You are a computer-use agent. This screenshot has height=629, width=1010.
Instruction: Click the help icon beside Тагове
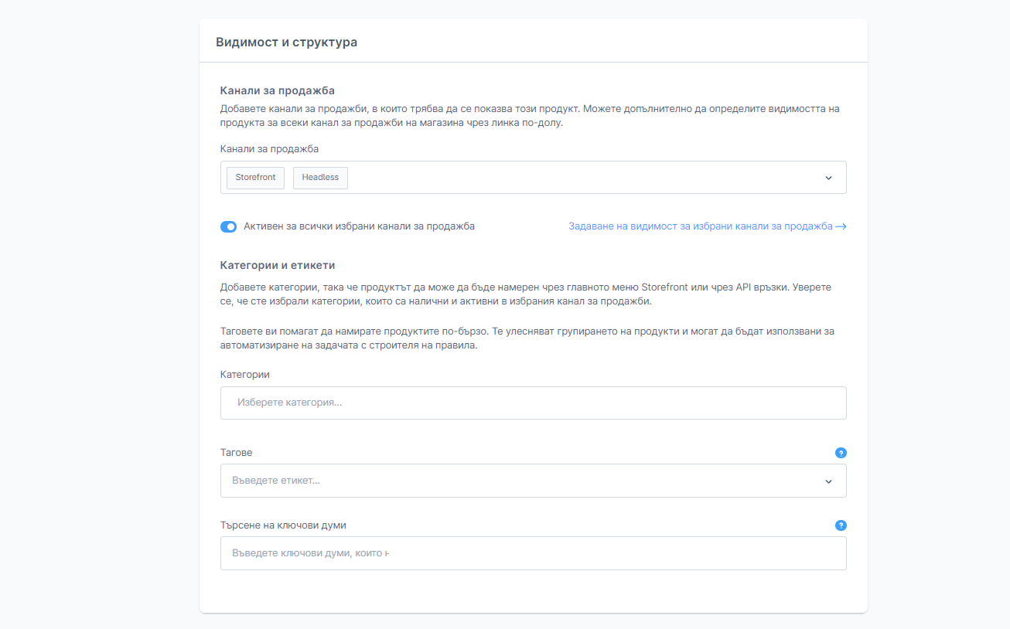[841, 453]
